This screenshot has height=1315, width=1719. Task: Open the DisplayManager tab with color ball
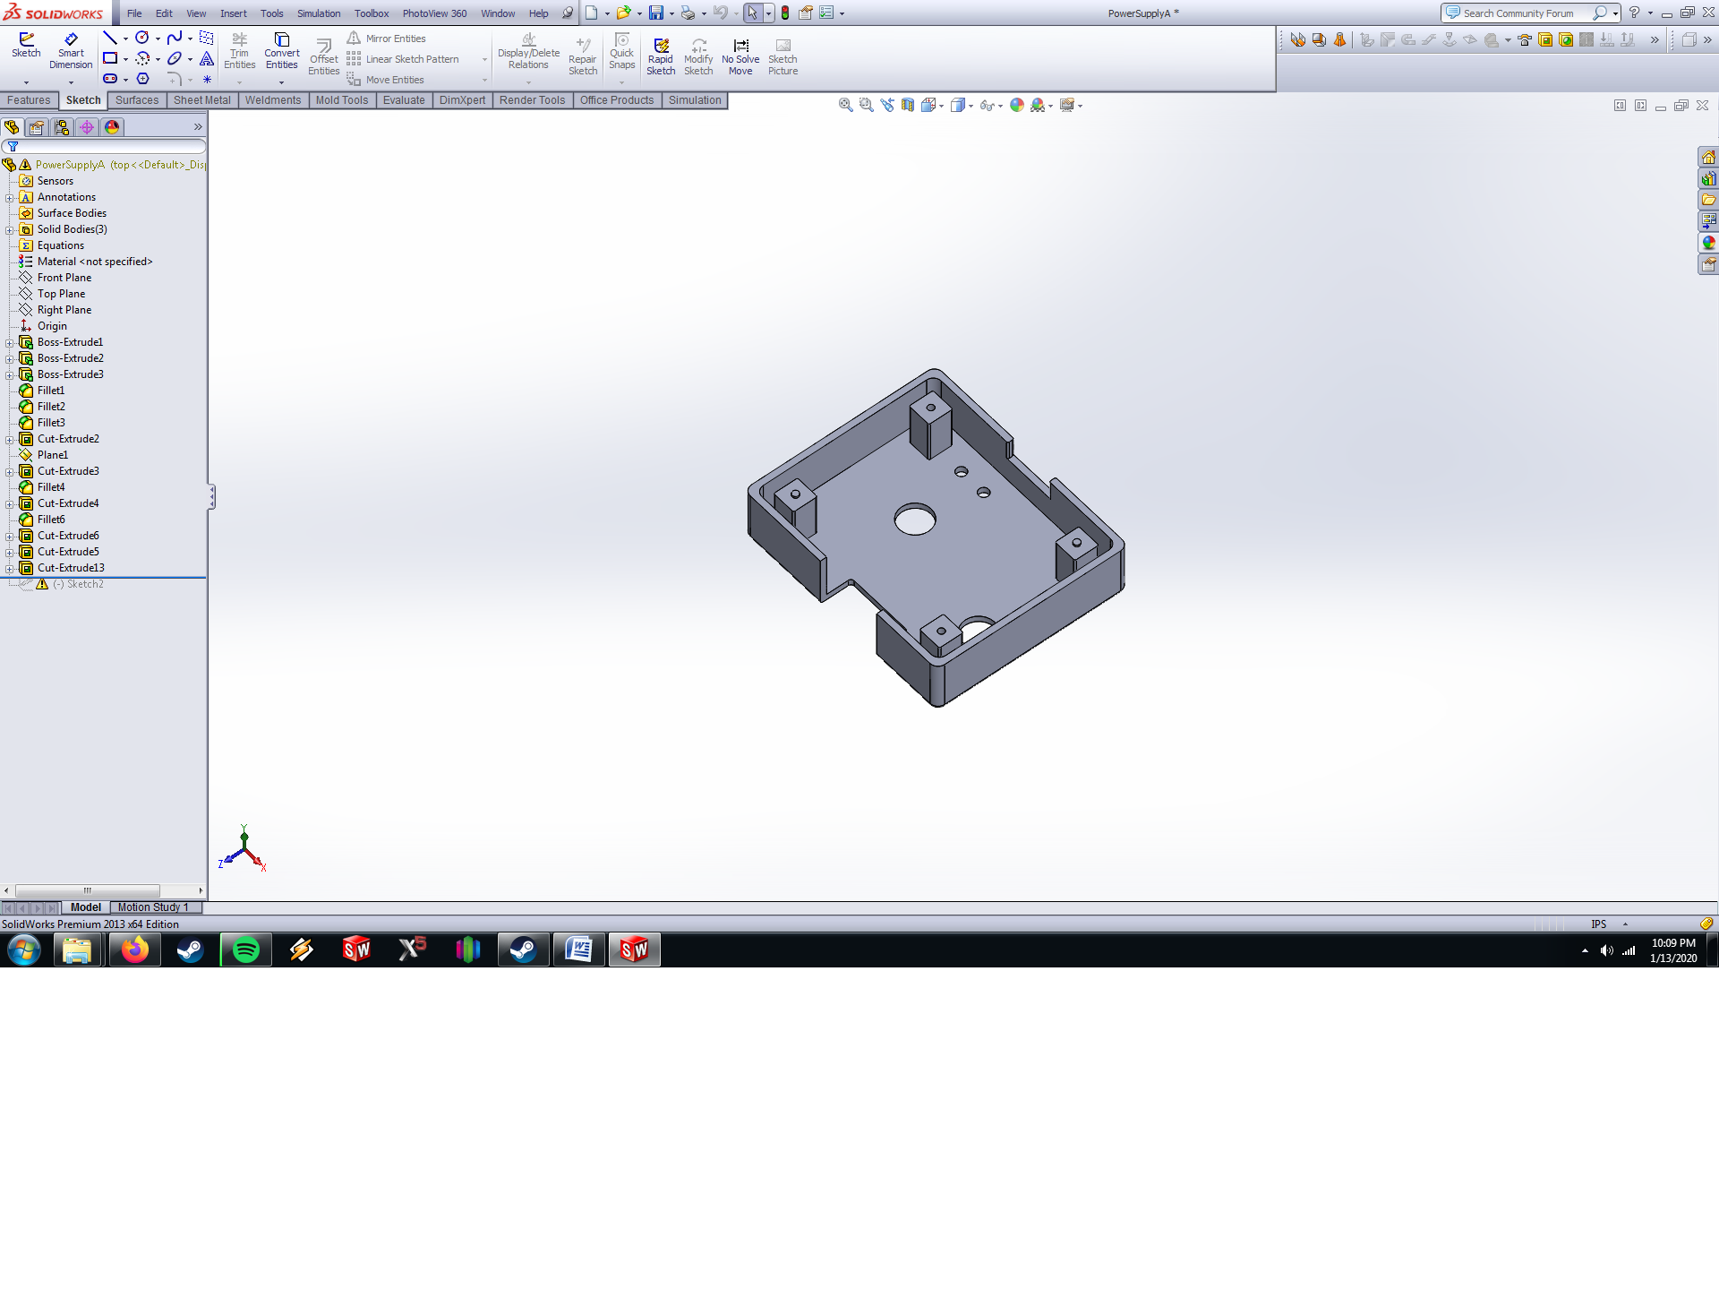tap(112, 127)
